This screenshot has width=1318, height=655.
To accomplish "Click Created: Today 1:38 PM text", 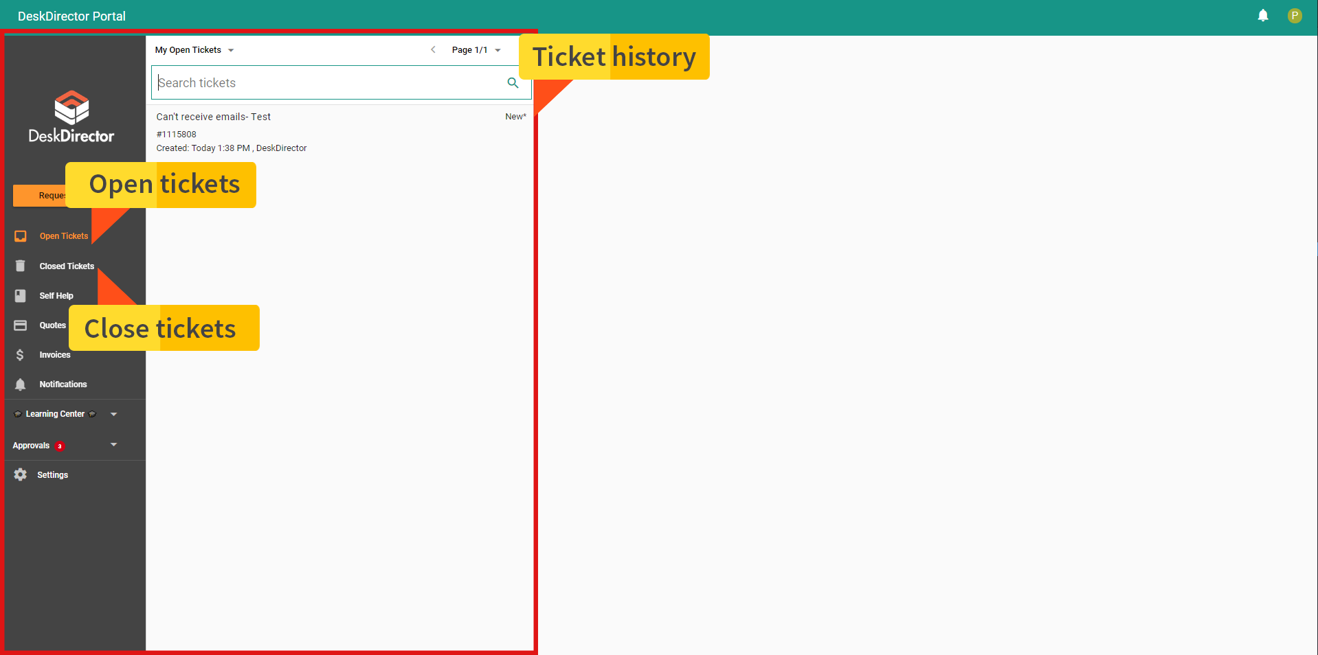I will pyautogui.click(x=203, y=148).
